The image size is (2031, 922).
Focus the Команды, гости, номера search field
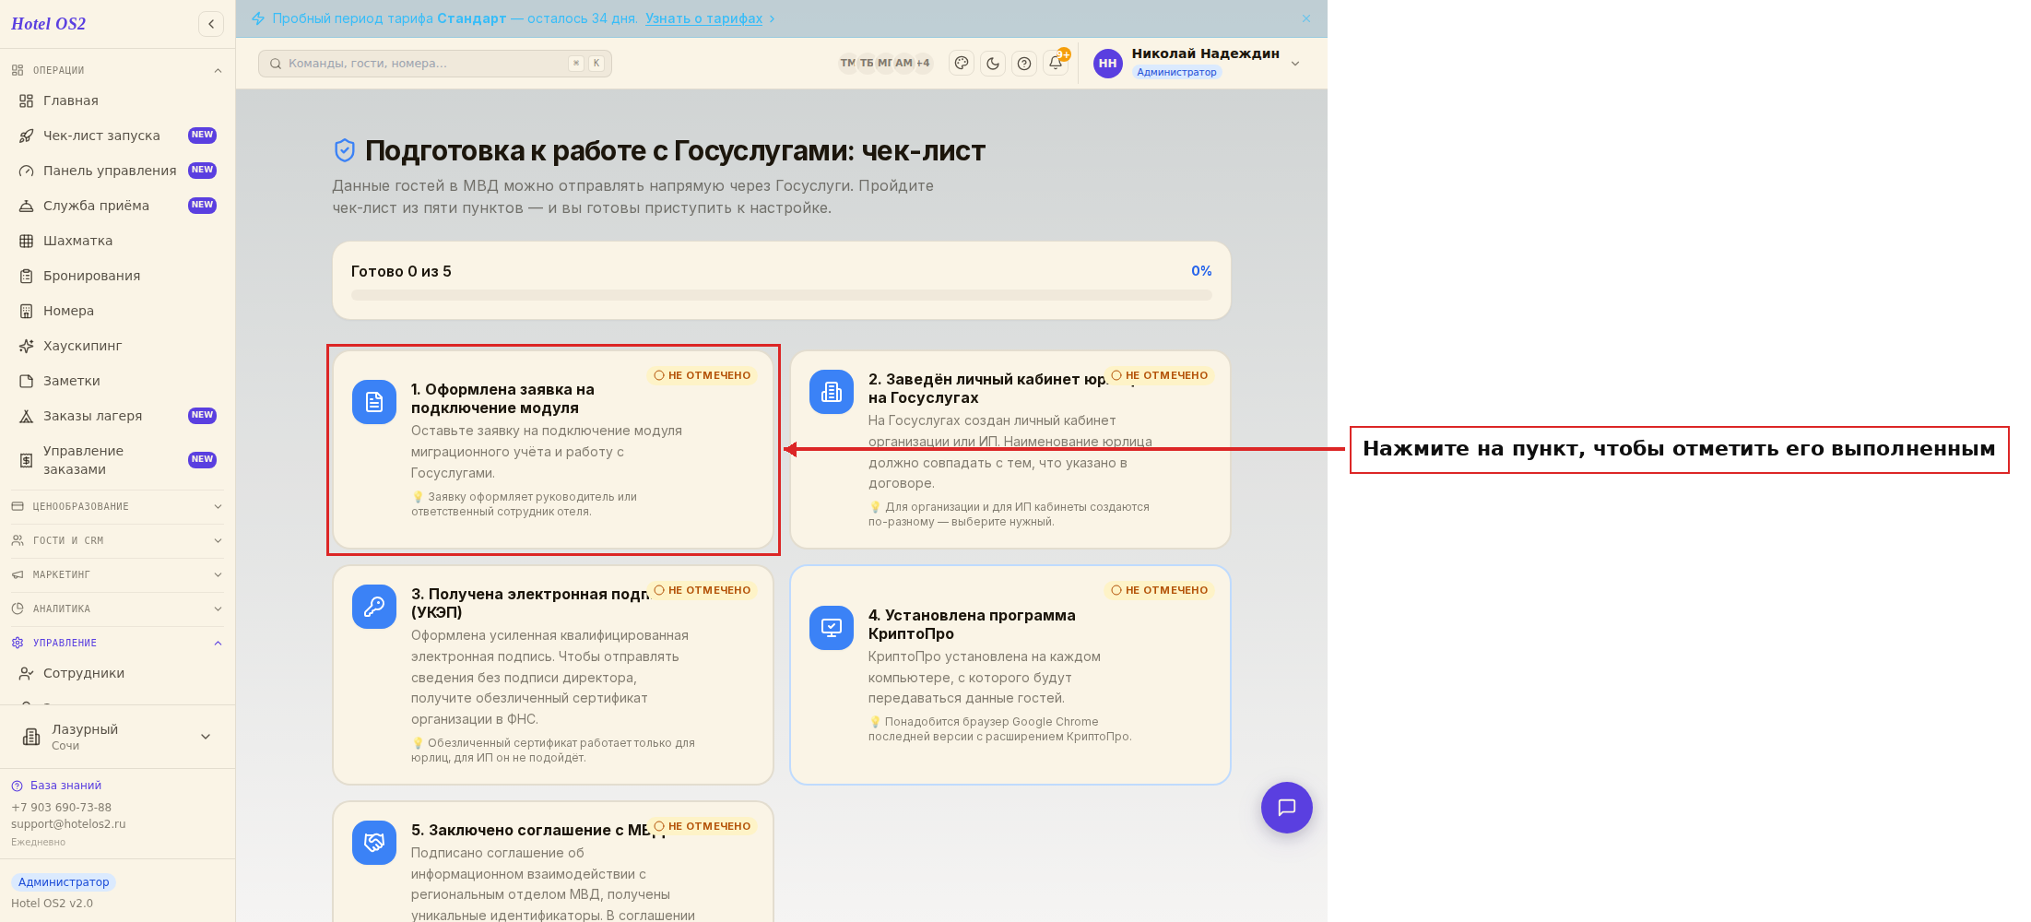click(x=435, y=64)
